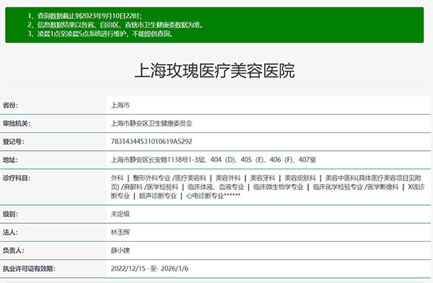
Task: Select the heading 上海玫瑰医疗美容医院
Action: pos(214,71)
